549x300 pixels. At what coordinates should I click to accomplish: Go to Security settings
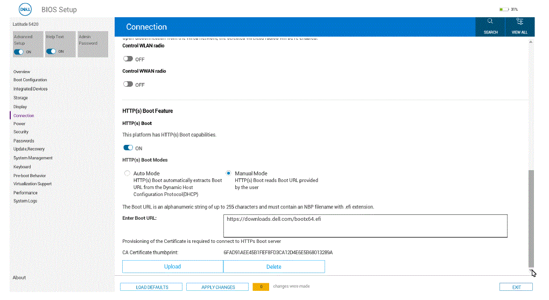click(21, 132)
